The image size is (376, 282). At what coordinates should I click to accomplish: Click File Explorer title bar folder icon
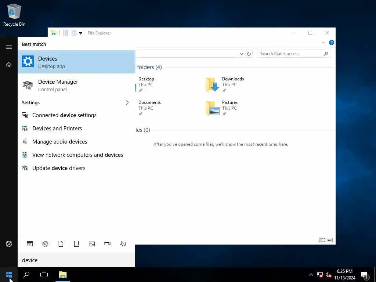coord(54,33)
